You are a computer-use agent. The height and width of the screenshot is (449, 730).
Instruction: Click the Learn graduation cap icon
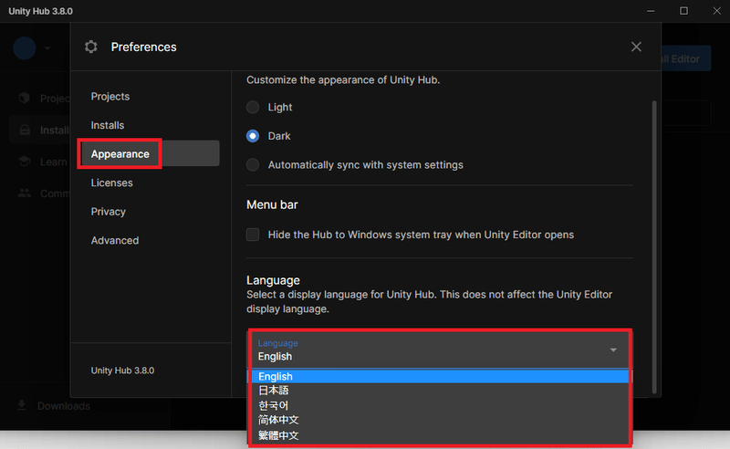click(25, 162)
